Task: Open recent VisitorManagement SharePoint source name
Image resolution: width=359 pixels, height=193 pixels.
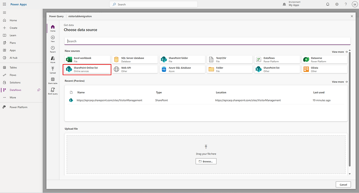Action: pyautogui.click(x=110, y=100)
